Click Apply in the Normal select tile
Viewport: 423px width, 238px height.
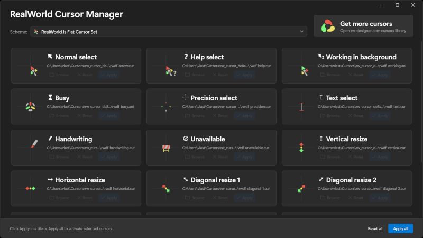pyautogui.click(x=109, y=75)
